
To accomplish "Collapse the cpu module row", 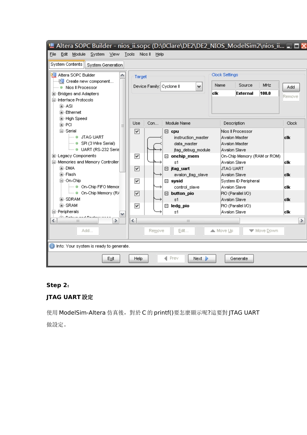I will click(166, 131).
